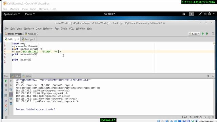Change LF line separator
The height and width of the screenshot is (122, 217).
tap(191, 117)
